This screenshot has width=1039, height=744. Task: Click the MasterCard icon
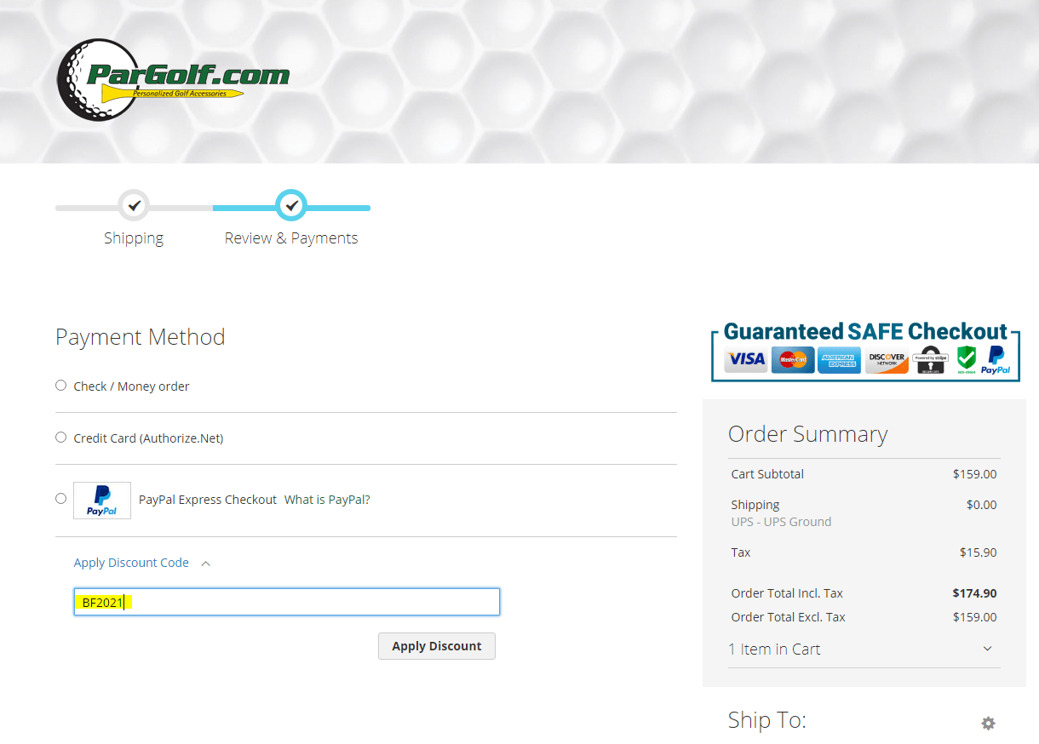point(793,360)
